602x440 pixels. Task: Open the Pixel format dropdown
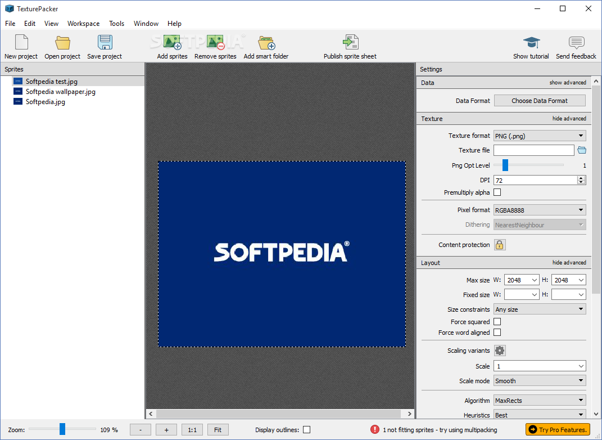[x=540, y=210]
